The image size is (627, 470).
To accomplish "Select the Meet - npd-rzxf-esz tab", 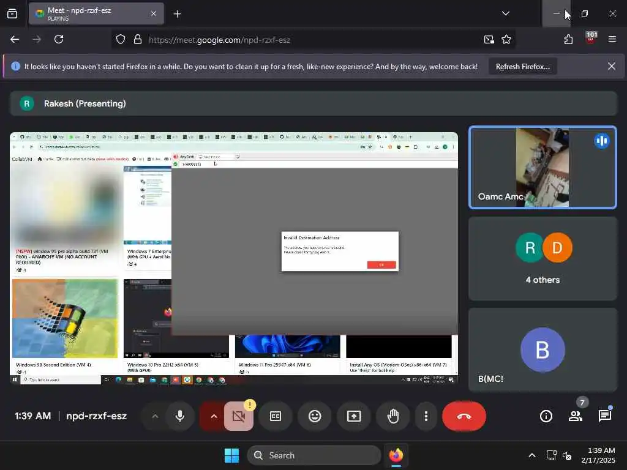I will point(96,13).
